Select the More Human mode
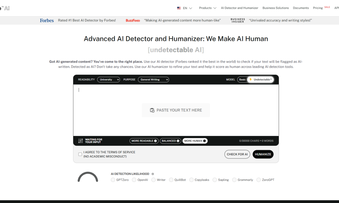The width and height of the screenshot is (339, 203). 195,141
